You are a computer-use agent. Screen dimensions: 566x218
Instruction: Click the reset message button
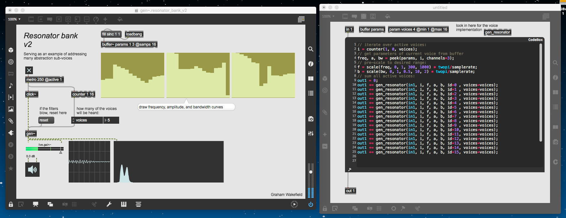pos(46,120)
